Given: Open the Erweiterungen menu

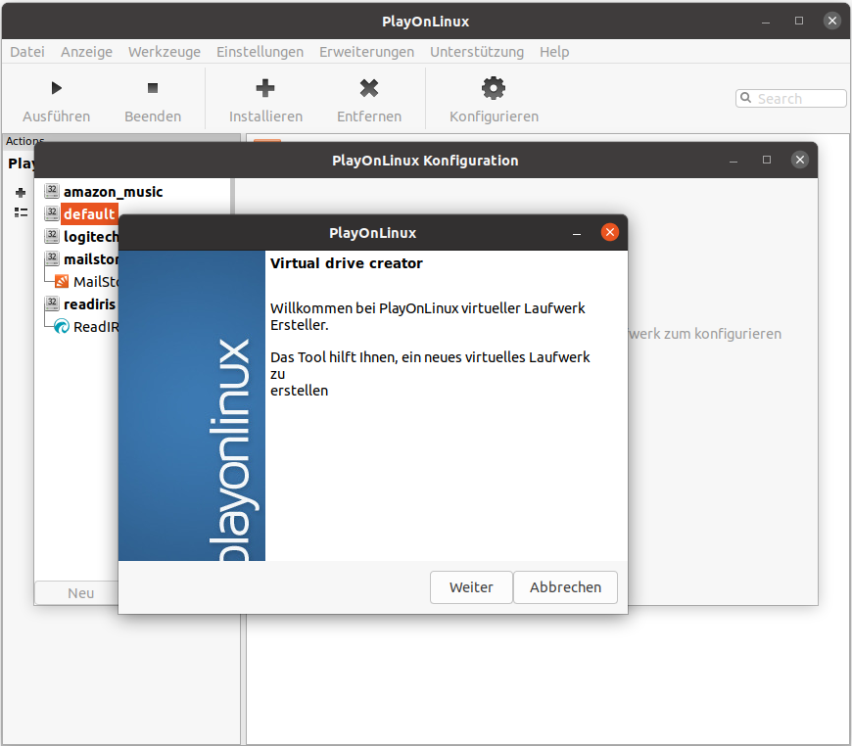Looking at the screenshot, I should coord(366,52).
